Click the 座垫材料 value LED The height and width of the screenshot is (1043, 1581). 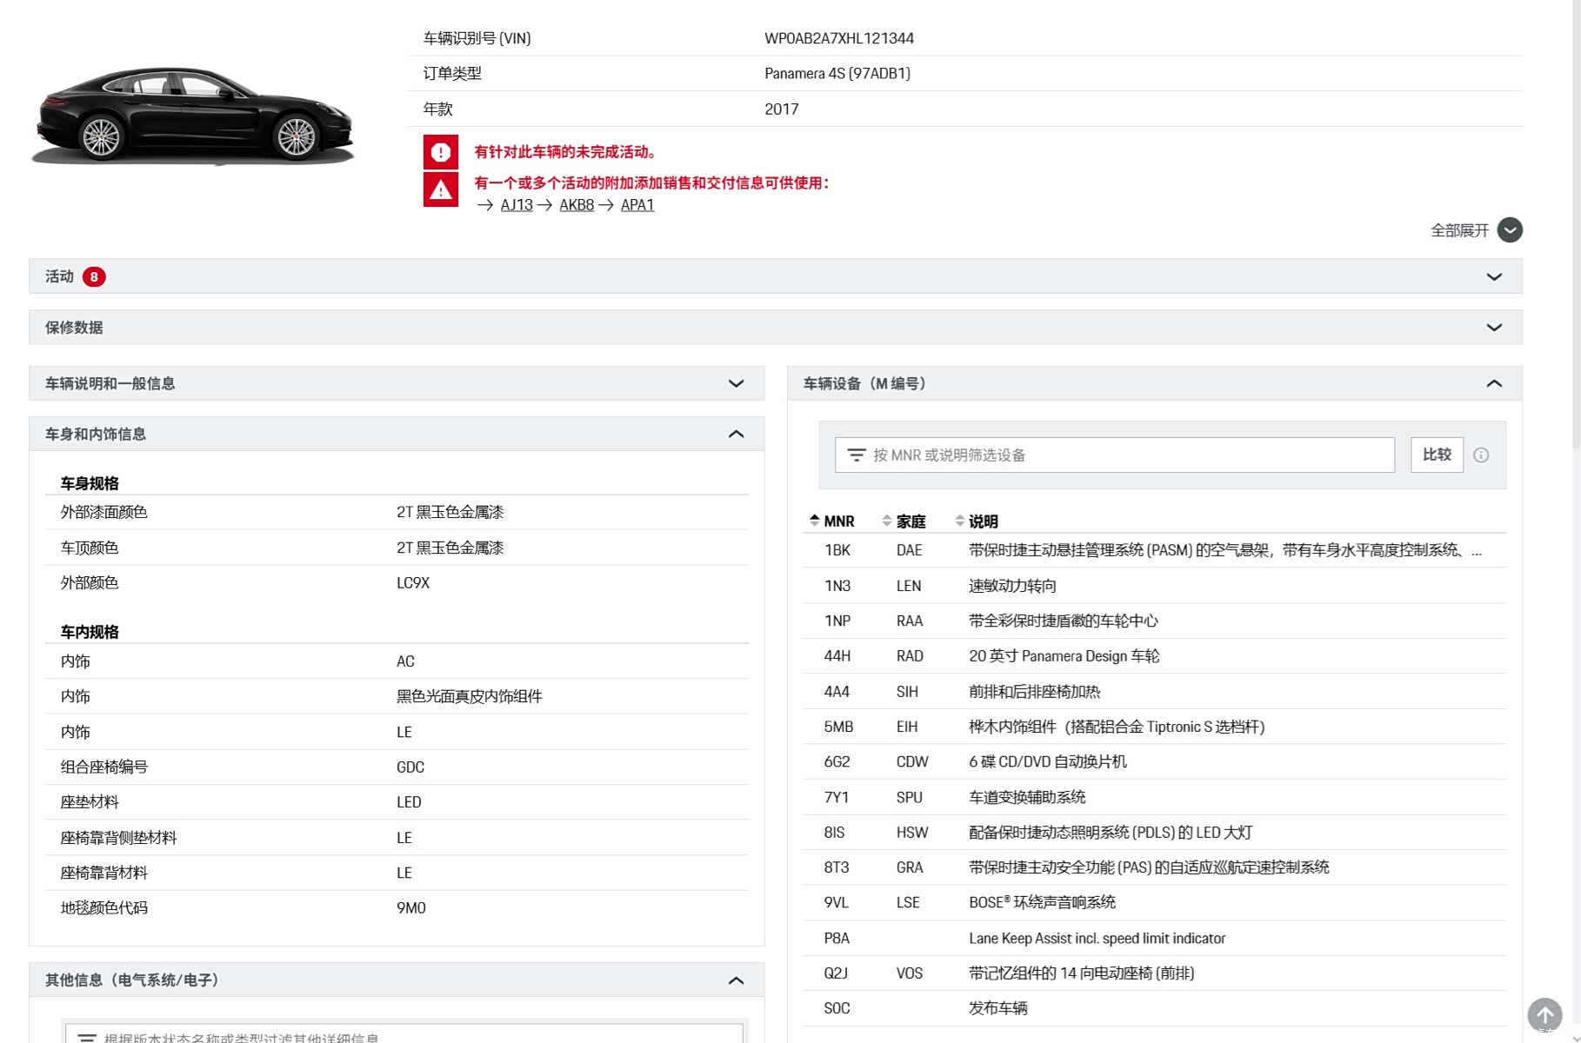tap(409, 802)
